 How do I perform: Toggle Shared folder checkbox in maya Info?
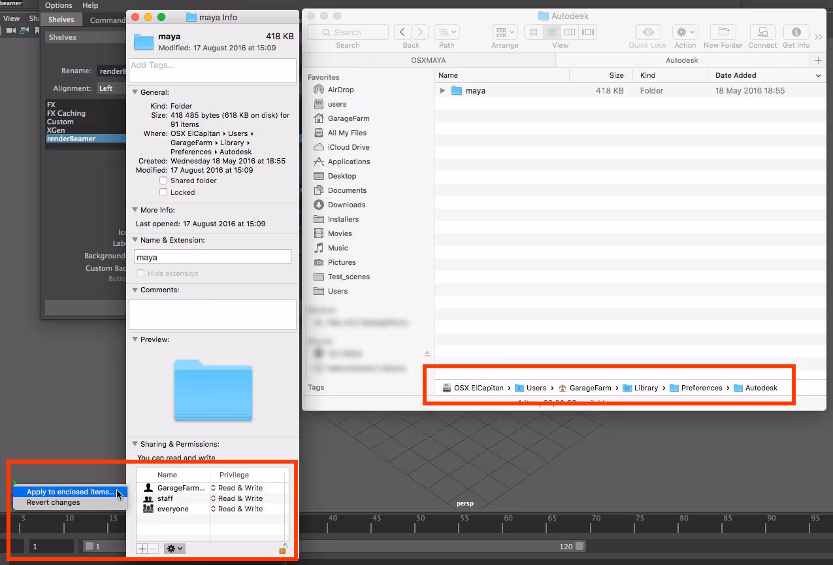[163, 180]
